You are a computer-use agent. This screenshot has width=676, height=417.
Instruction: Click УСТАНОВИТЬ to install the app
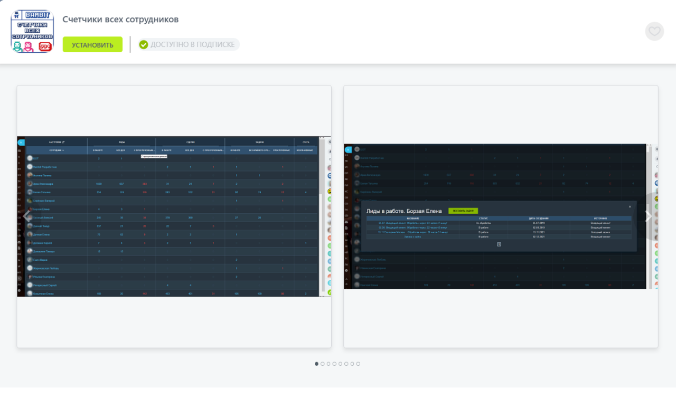[x=92, y=44]
